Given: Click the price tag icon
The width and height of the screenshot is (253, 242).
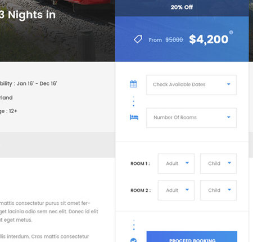Looking at the screenshot, I should [x=138, y=39].
